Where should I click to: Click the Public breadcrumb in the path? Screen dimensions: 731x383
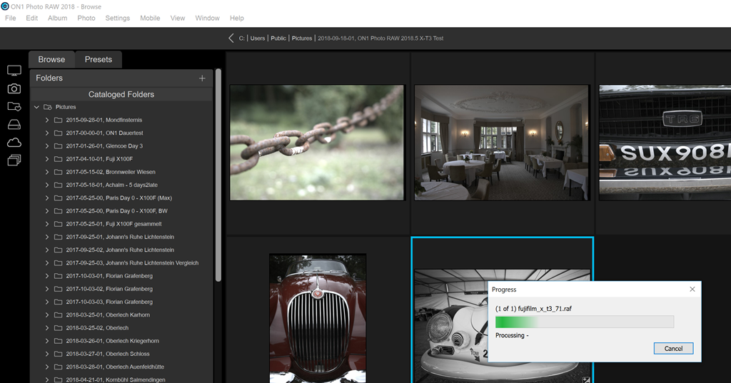pos(278,38)
